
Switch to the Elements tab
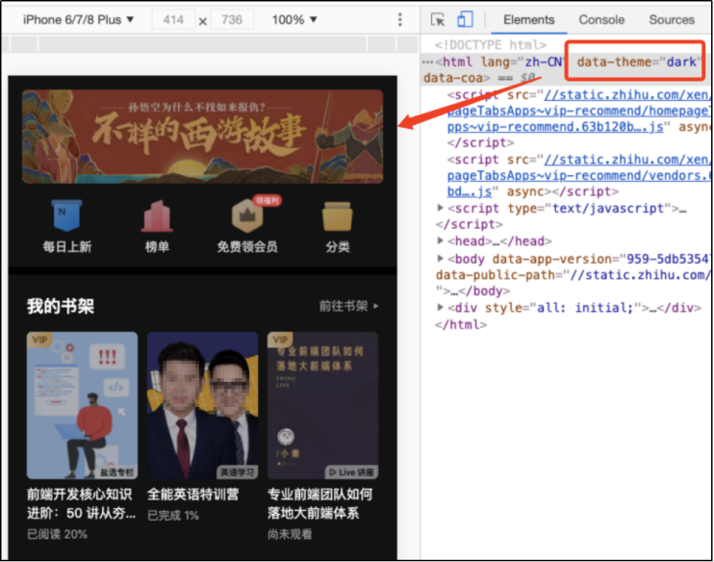coord(528,19)
